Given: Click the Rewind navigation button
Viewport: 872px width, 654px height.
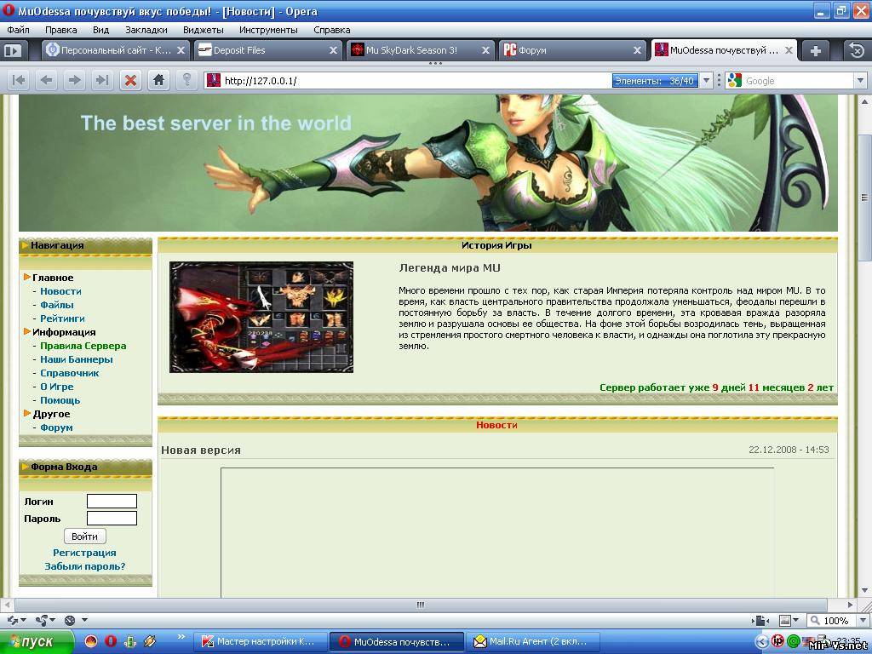Looking at the screenshot, I should [19, 81].
